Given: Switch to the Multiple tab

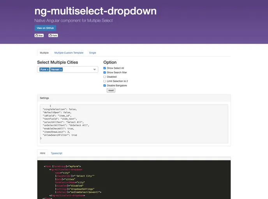Looking at the screenshot, I should [44, 53].
